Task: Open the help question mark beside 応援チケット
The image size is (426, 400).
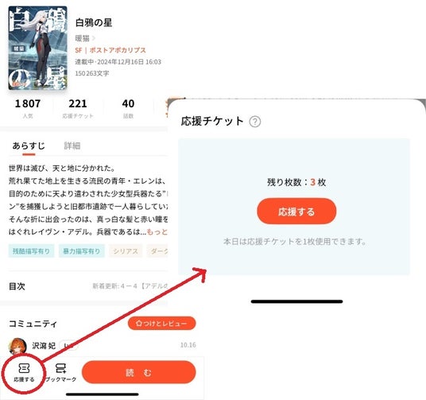Action: click(x=255, y=122)
